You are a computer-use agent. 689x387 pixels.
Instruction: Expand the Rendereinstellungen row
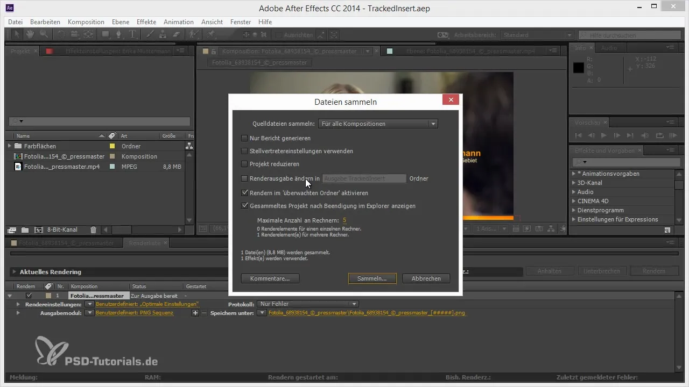click(18, 304)
